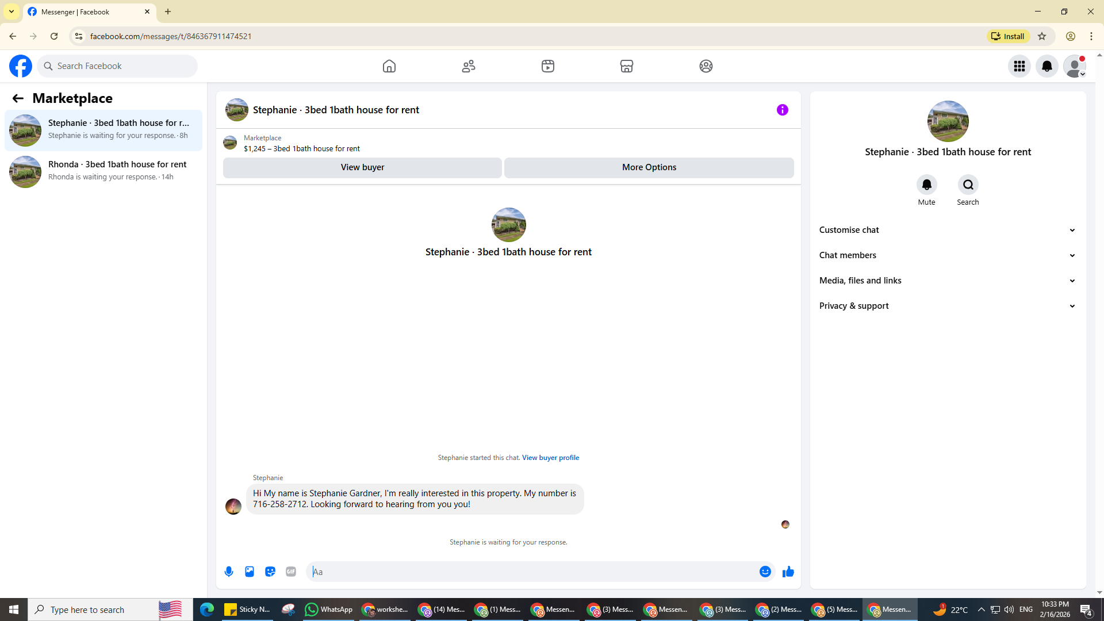This screenshot has height=621, width=1104.
Task: Search within the conversation using Search icon
Action: [968, 185]
